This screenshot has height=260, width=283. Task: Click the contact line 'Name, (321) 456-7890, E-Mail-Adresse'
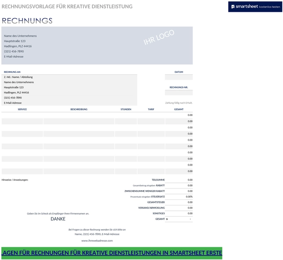tap(97, 234)
